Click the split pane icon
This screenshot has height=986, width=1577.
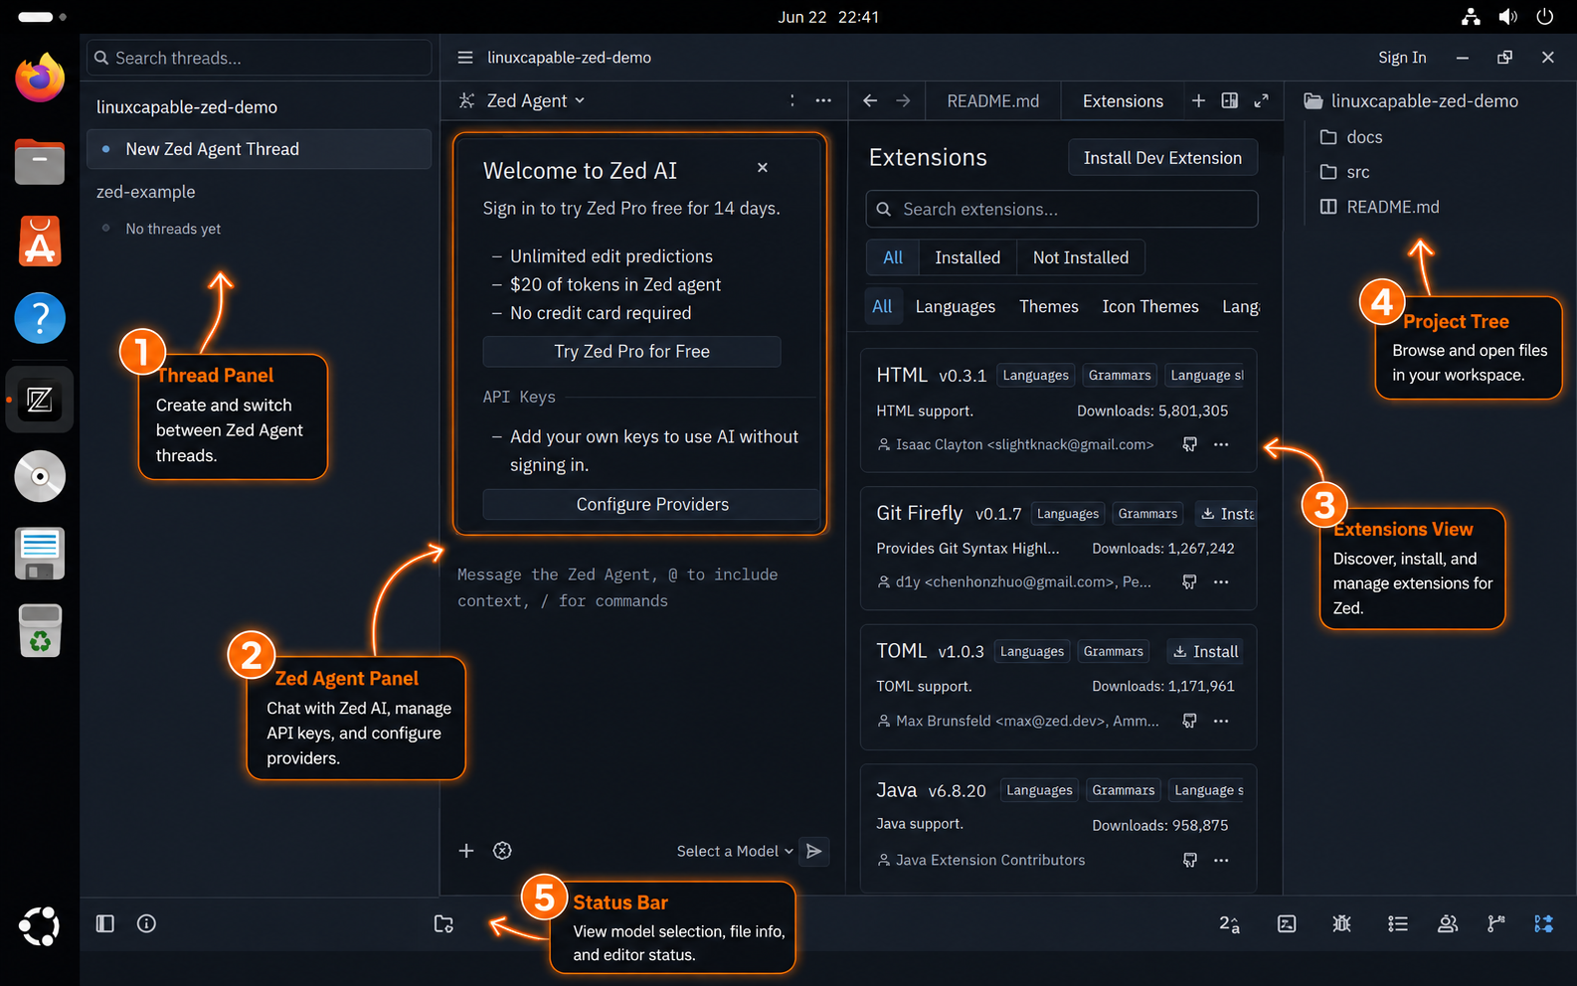click(x=1230, y=100)
